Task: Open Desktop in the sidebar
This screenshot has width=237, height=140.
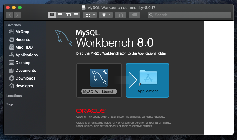Action: pyautogui.click(x=23, y=63)
